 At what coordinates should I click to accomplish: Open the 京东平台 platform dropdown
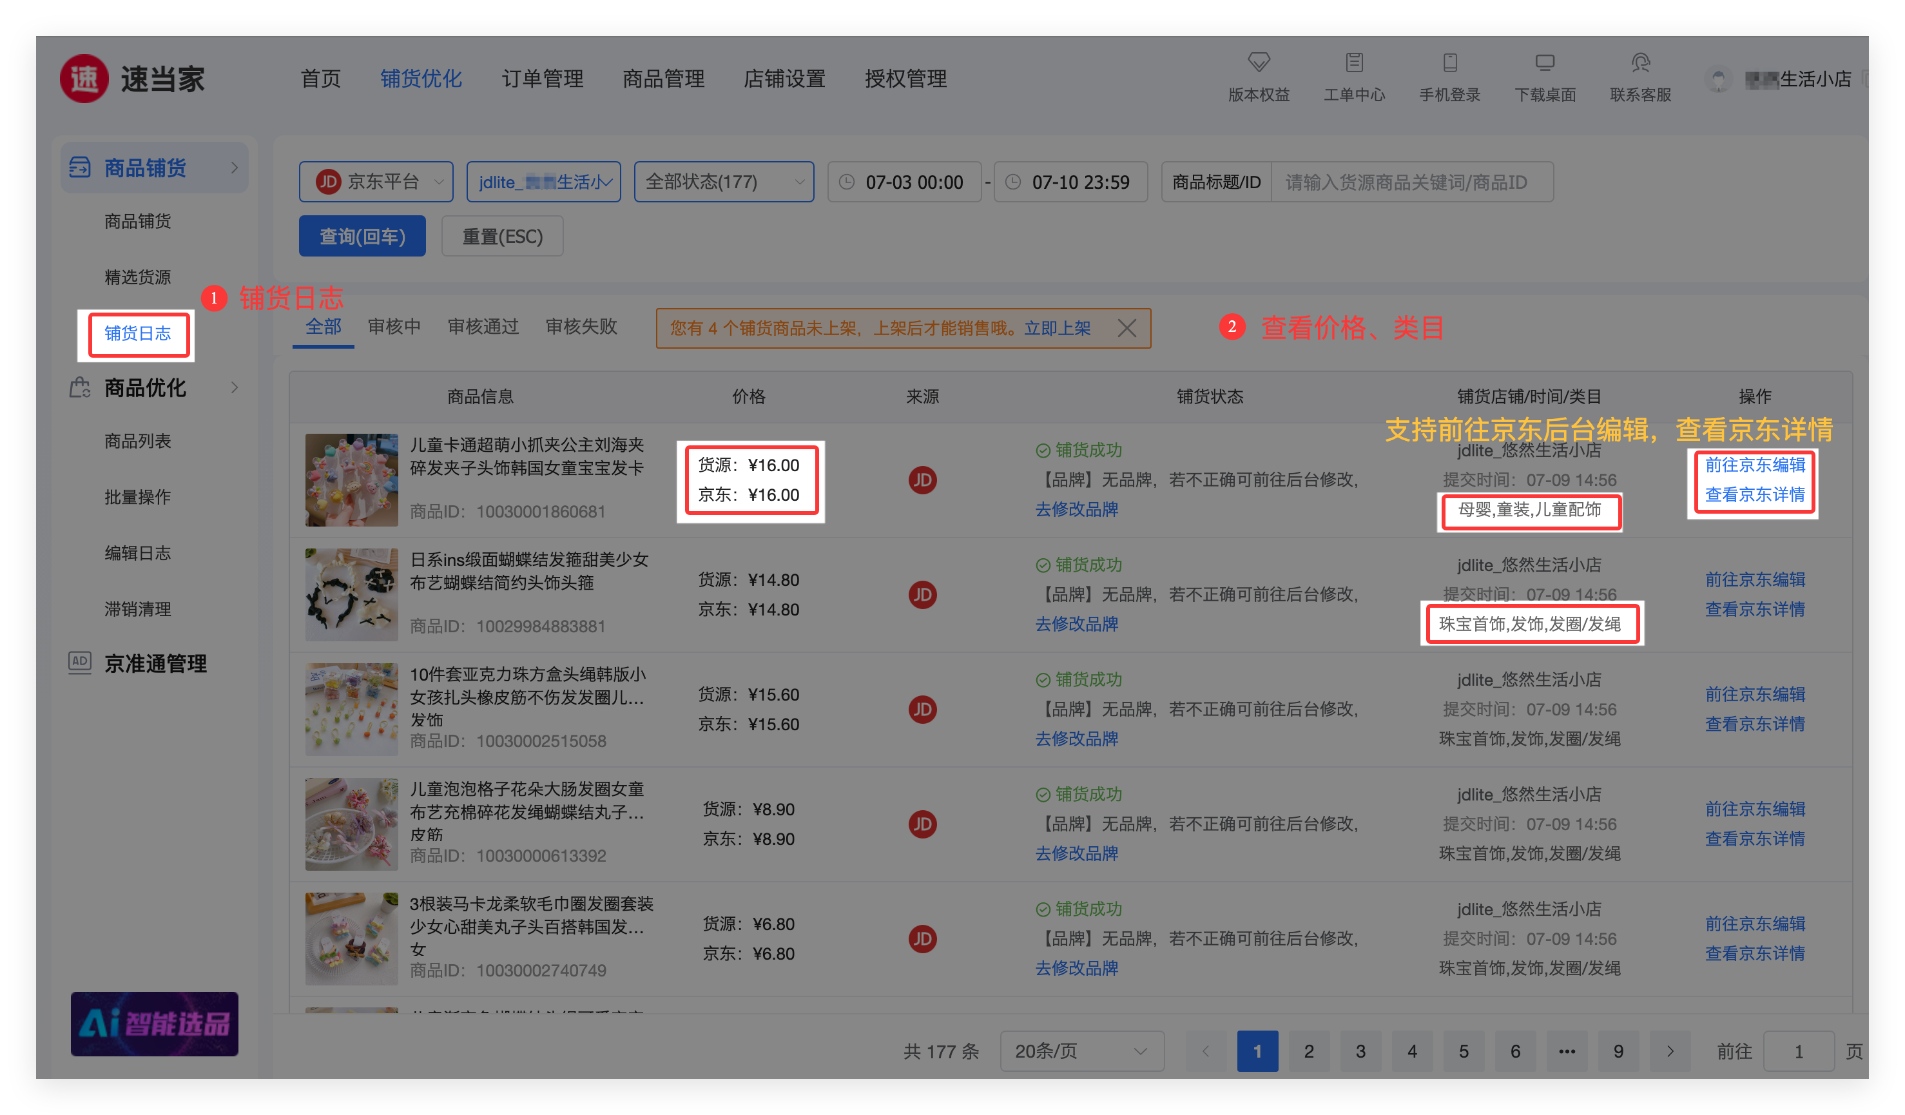pyautogui.click(x=376, y=182)
